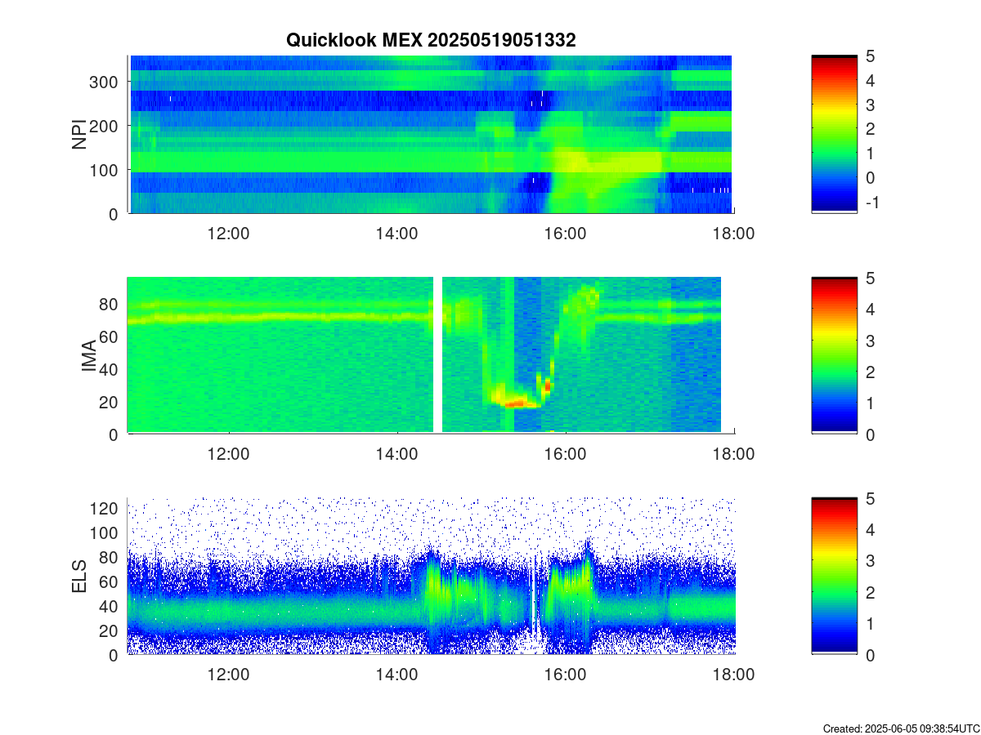This screenshot has width=981, height=735.
Task: Click "18:00" under the IMA plot
Action: (x=734, y=454)
